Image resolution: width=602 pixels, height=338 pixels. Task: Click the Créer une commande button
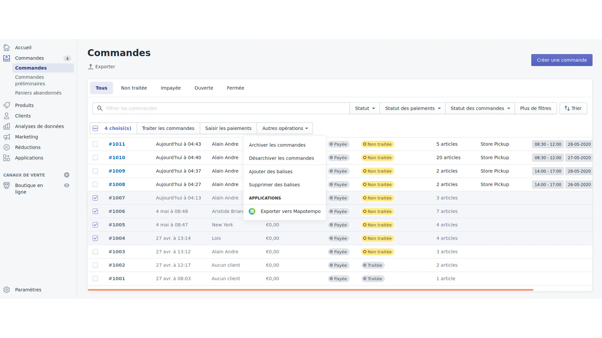click(x=561, y=60)
